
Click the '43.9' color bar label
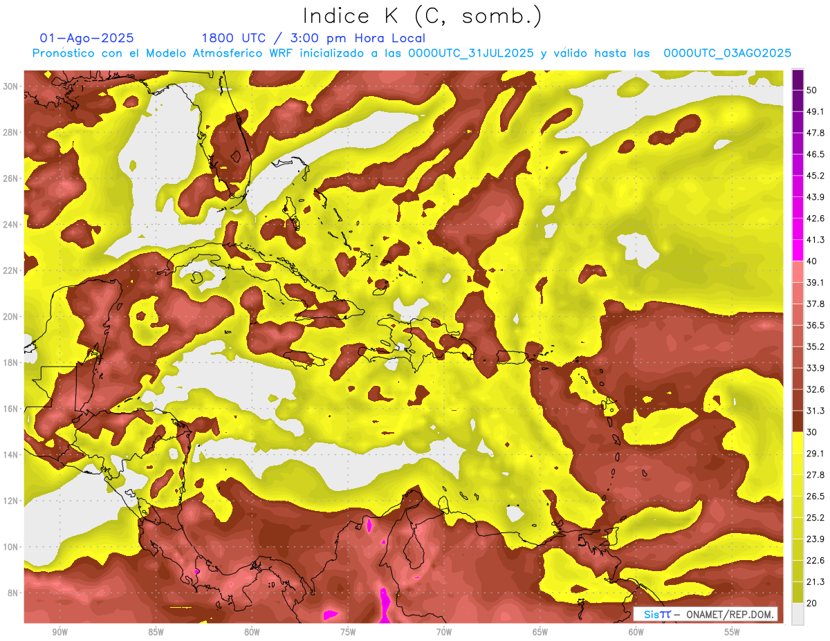click(x=815, y=197)
